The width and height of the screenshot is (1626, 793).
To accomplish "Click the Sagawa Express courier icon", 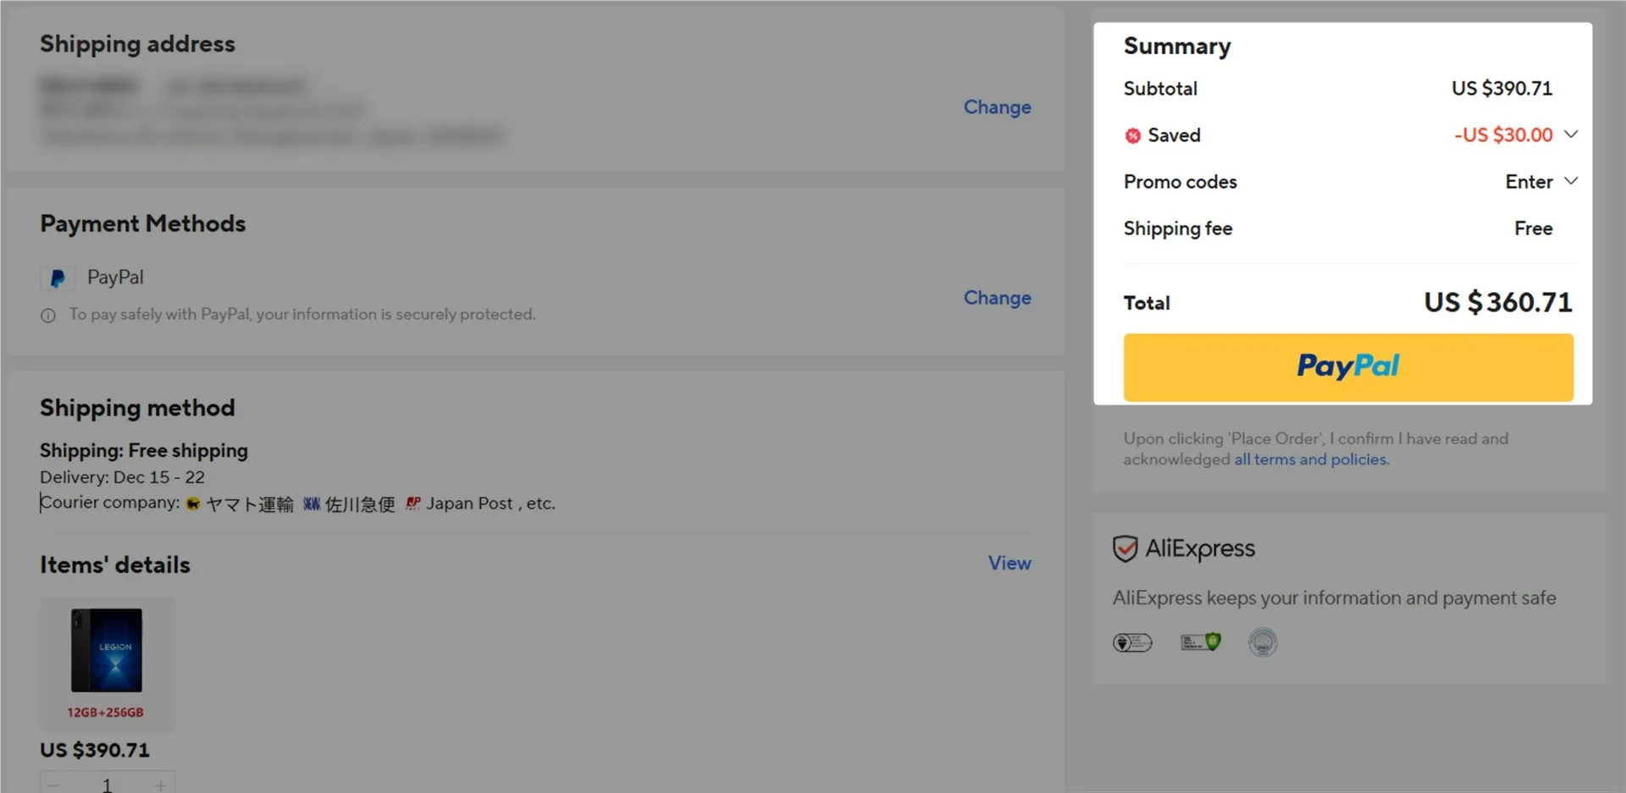I will pyautogui.click(x=312, y=504).
